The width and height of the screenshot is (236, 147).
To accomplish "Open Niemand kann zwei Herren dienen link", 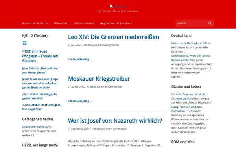I will click(x=40, y=71).
